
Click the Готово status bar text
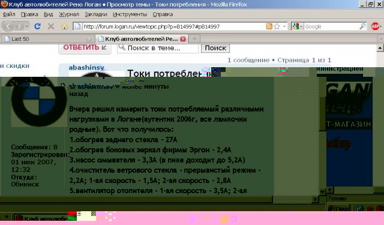337,199
